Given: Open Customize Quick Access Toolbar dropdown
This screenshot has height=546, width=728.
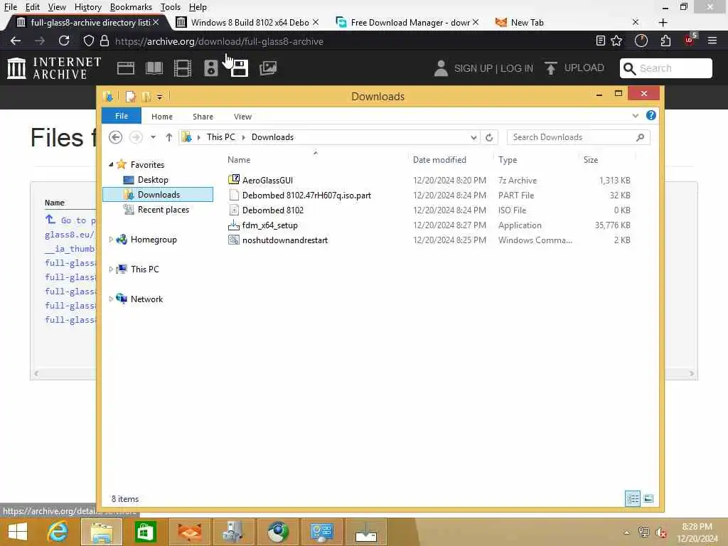Looking at the screenshot, I should pyautogui.click(x=159, y=97).
